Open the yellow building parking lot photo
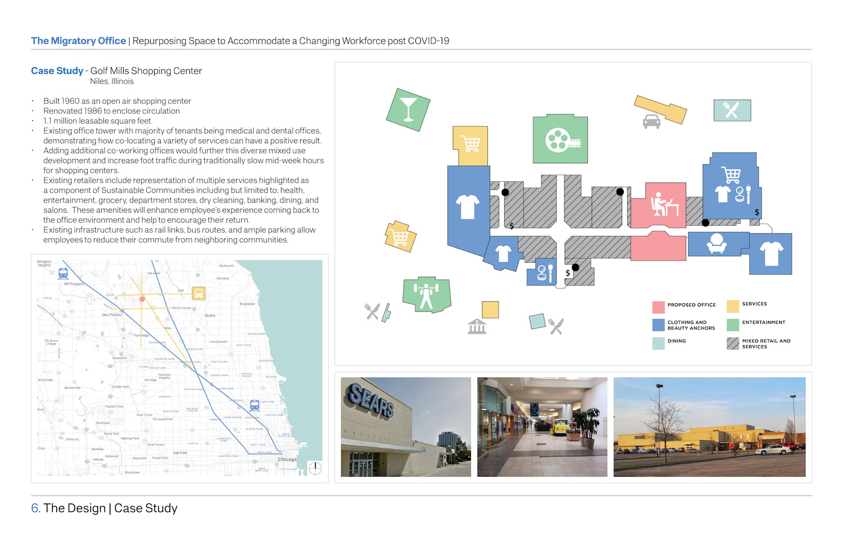The image size is (843, 545). pyautogui.click(x=709, y=427)
